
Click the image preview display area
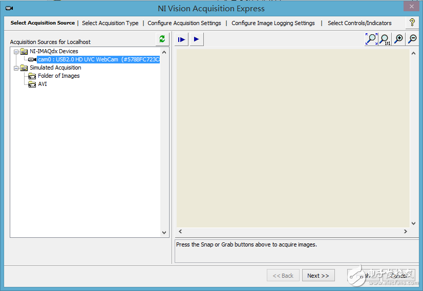pyautogui.click(x=293, y=138)
